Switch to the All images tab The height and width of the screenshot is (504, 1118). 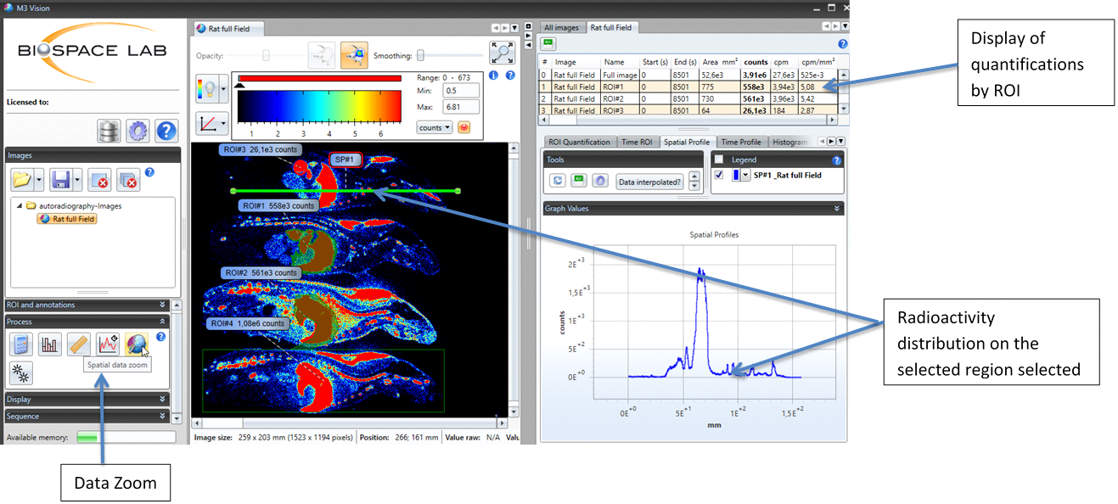(x=561, y=27)
